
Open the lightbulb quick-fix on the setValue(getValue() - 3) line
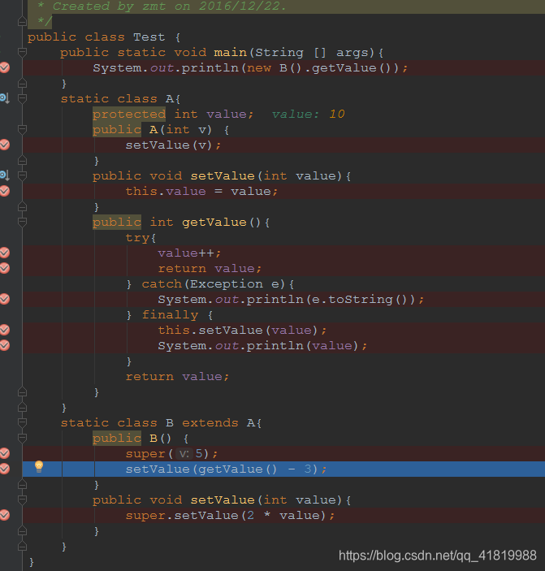[x=39, y=467]
